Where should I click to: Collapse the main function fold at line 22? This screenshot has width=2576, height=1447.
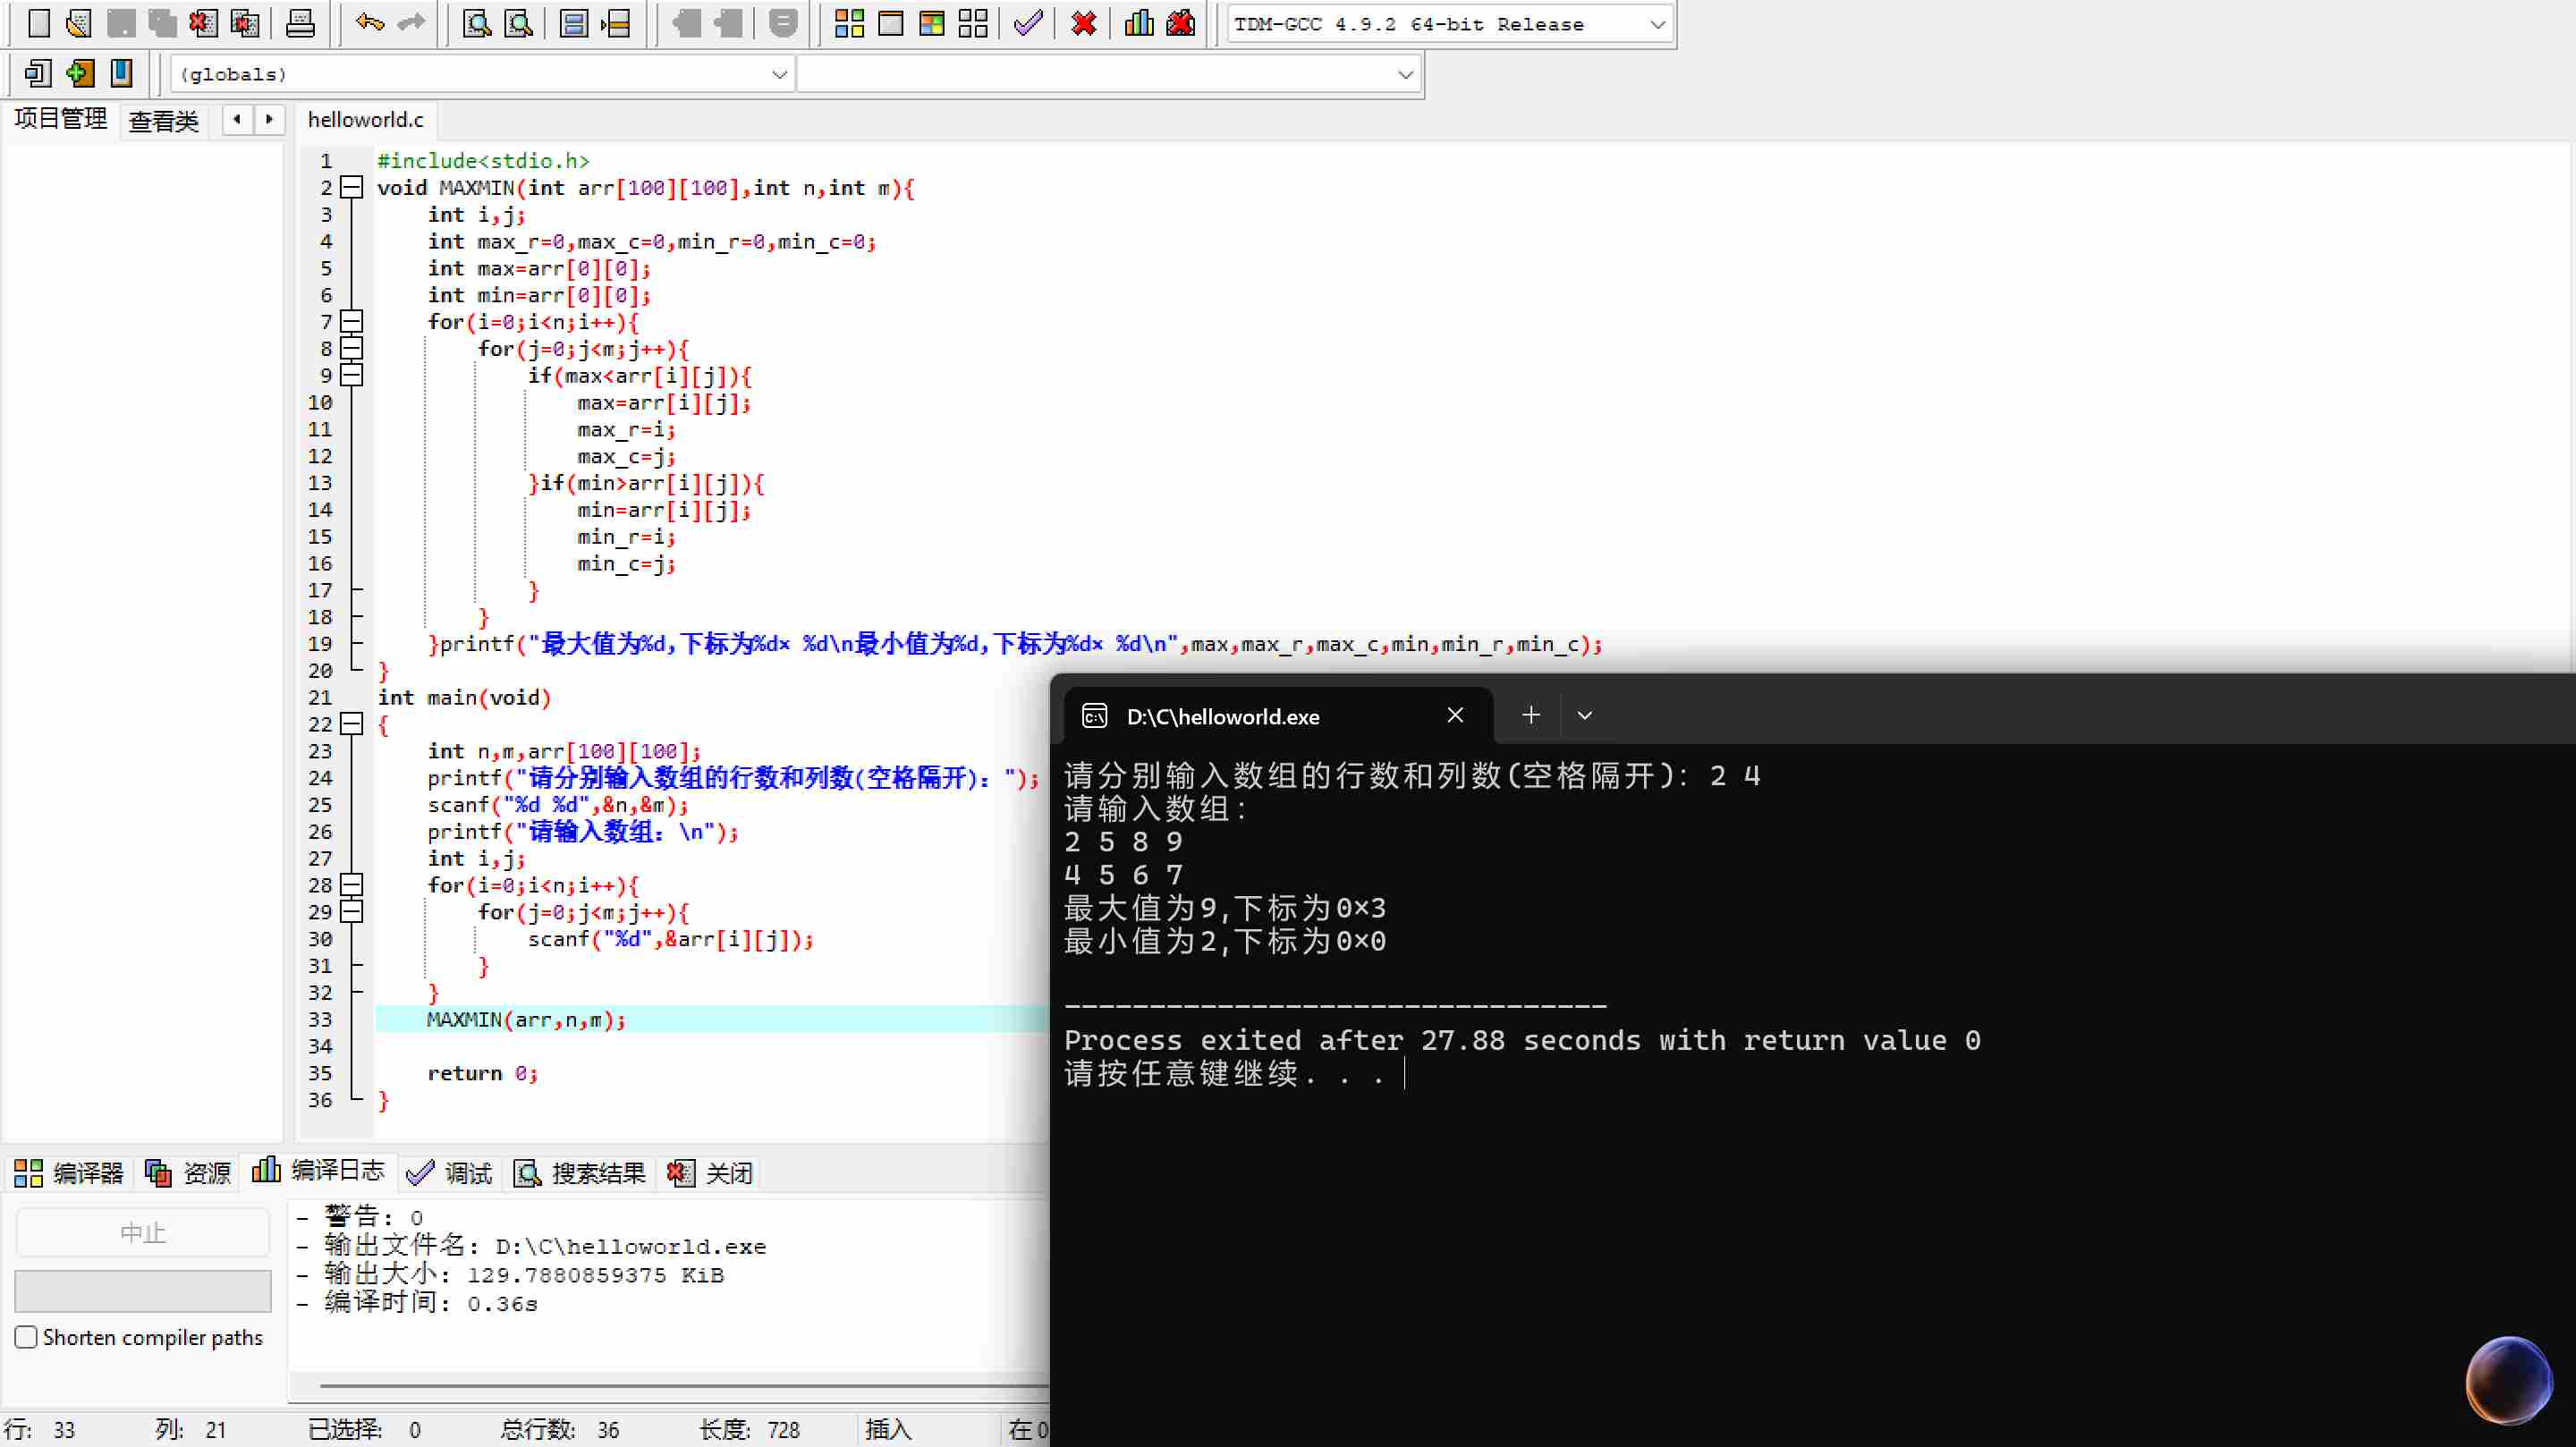tap(351, 724)
